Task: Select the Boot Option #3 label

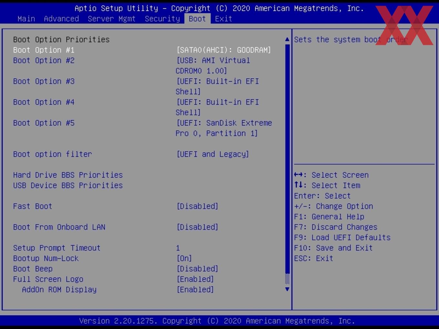Action: (x=44, y=81)
